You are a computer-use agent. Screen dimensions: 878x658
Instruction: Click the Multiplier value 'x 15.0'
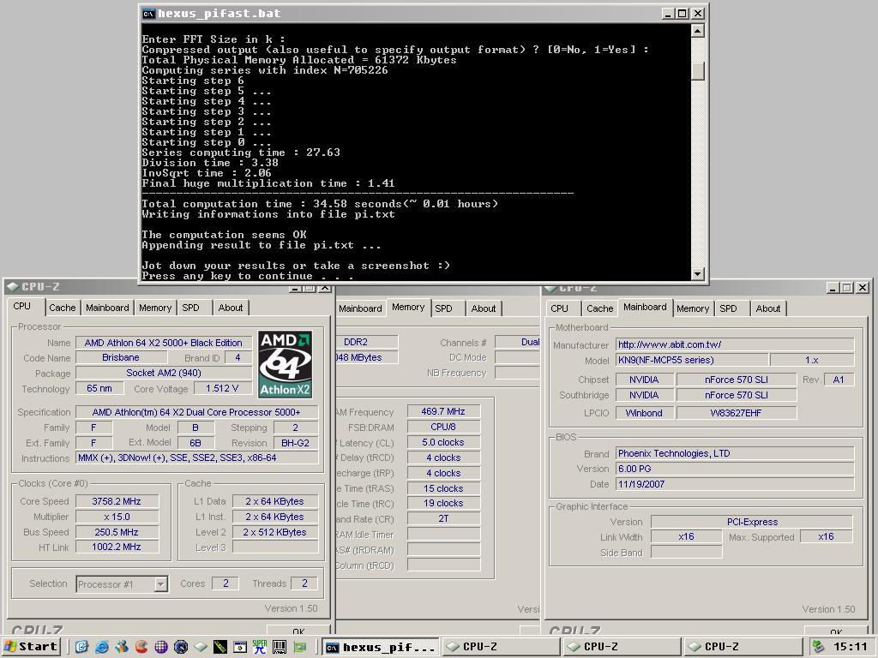[x=117, y=517]
